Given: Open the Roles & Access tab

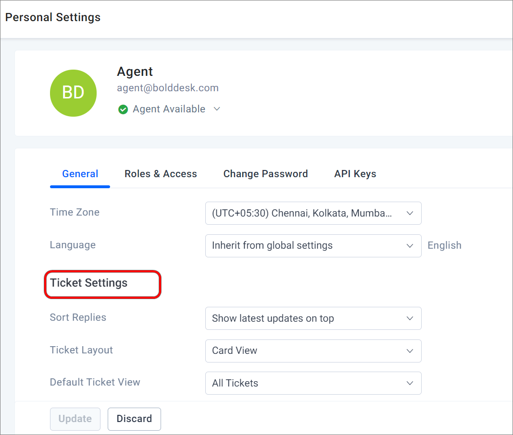Looking at the screenshot, I should [x=161, y=174].
